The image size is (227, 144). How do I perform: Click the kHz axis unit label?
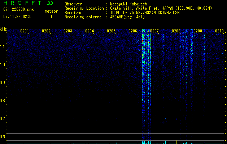3,29
